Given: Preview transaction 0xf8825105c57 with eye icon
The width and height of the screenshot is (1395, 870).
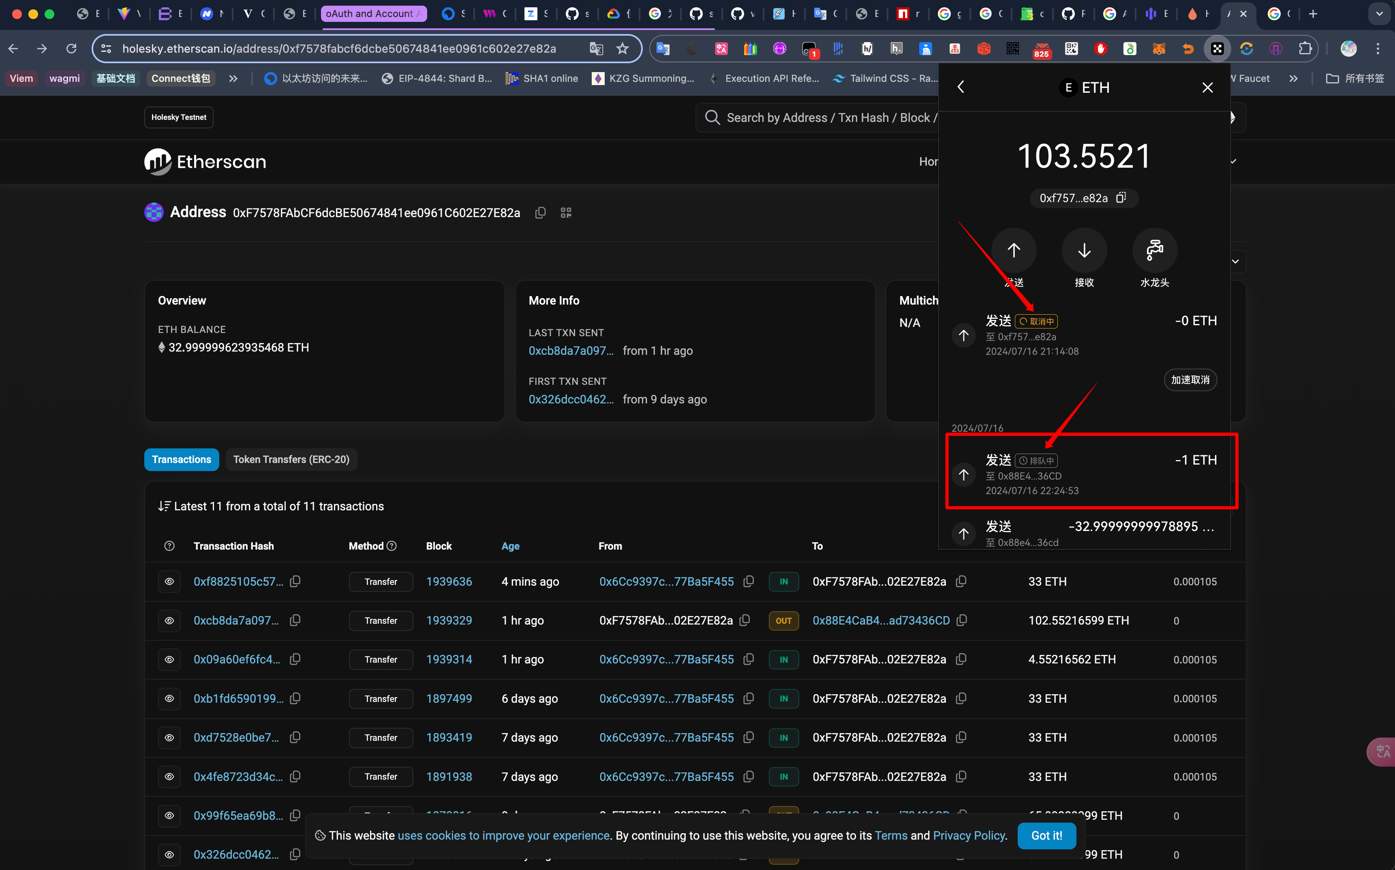Looking at the screenshot, I should pyautogui.click(x=169, y=582).
